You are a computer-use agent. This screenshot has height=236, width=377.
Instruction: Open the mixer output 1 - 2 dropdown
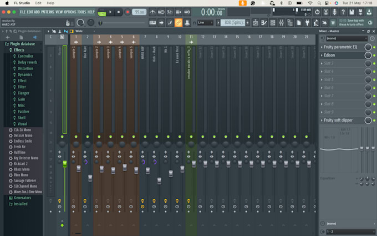coord(350,232)
